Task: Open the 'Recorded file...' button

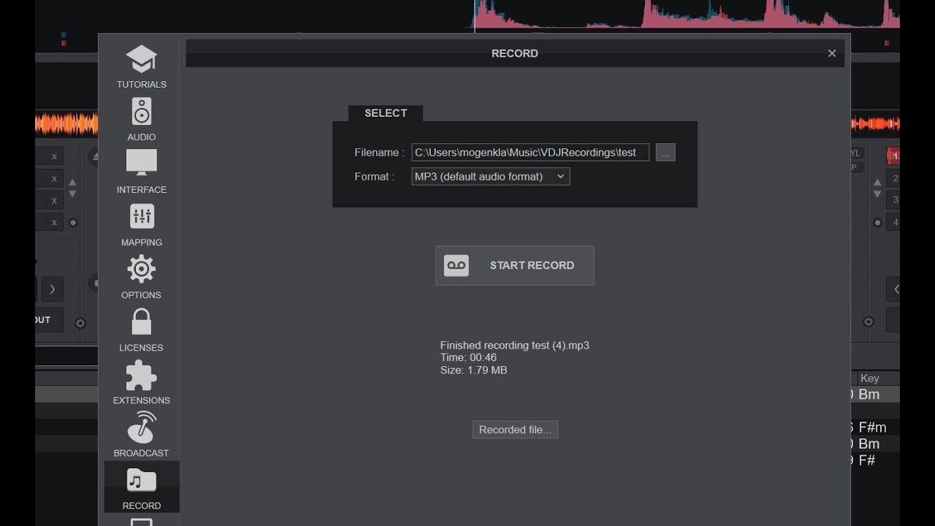Action: pos(515,430)
